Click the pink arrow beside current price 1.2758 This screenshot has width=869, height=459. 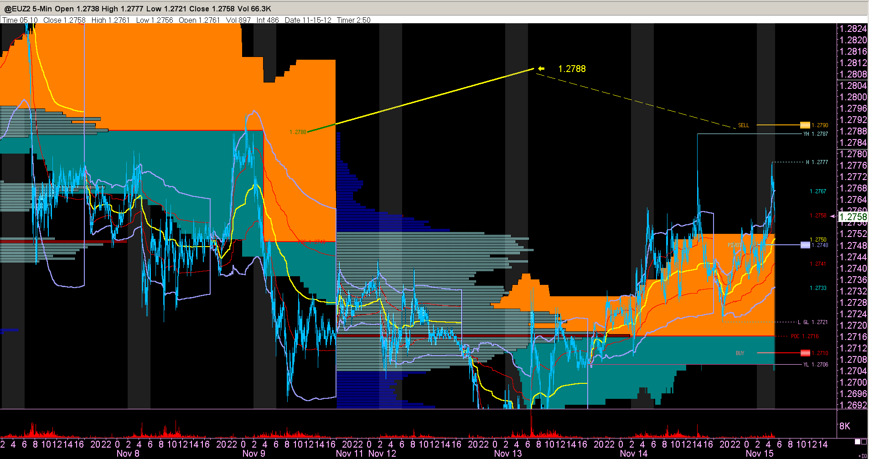point(833,216)
